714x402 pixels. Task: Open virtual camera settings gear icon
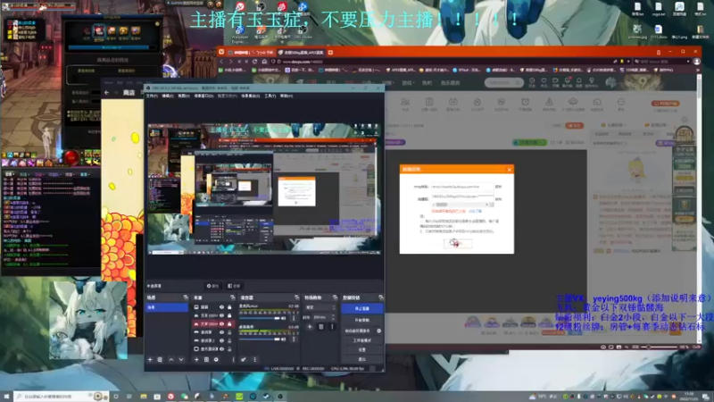[x=378, y=331]
